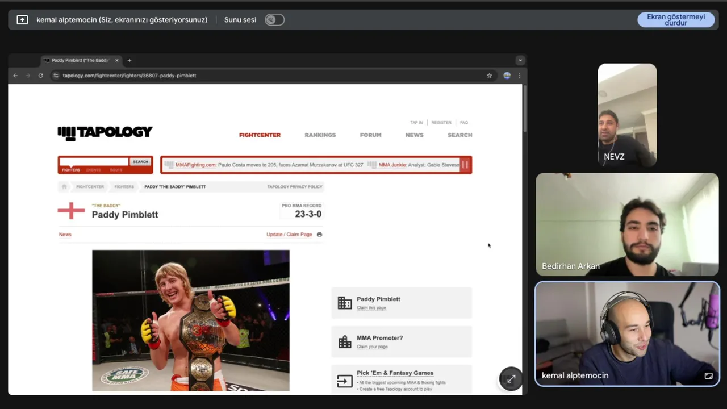This screenshot has height=409, width=727.
Task: Go back in browser history
Action: click(15, 76)
